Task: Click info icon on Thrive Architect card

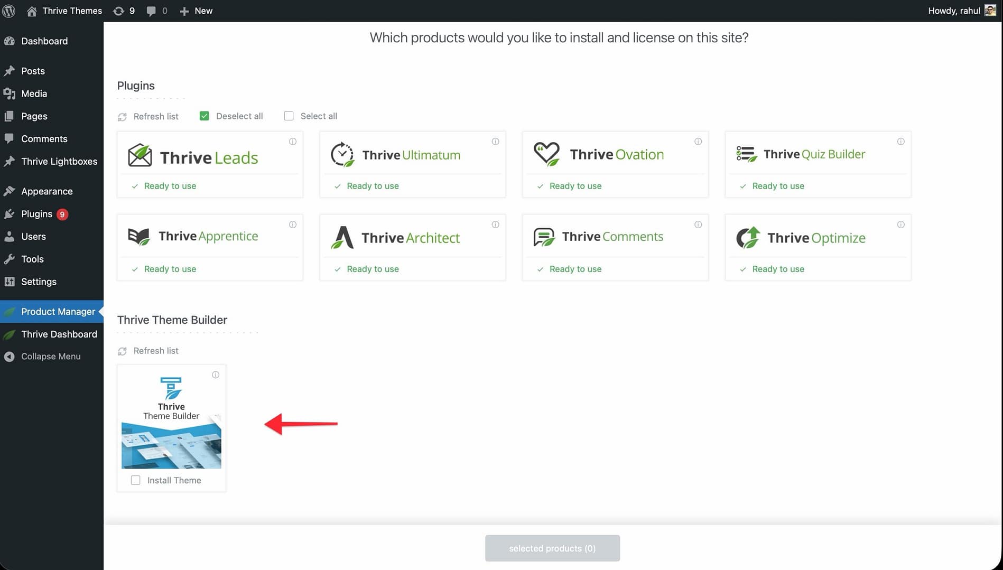Action: [496, 225]
